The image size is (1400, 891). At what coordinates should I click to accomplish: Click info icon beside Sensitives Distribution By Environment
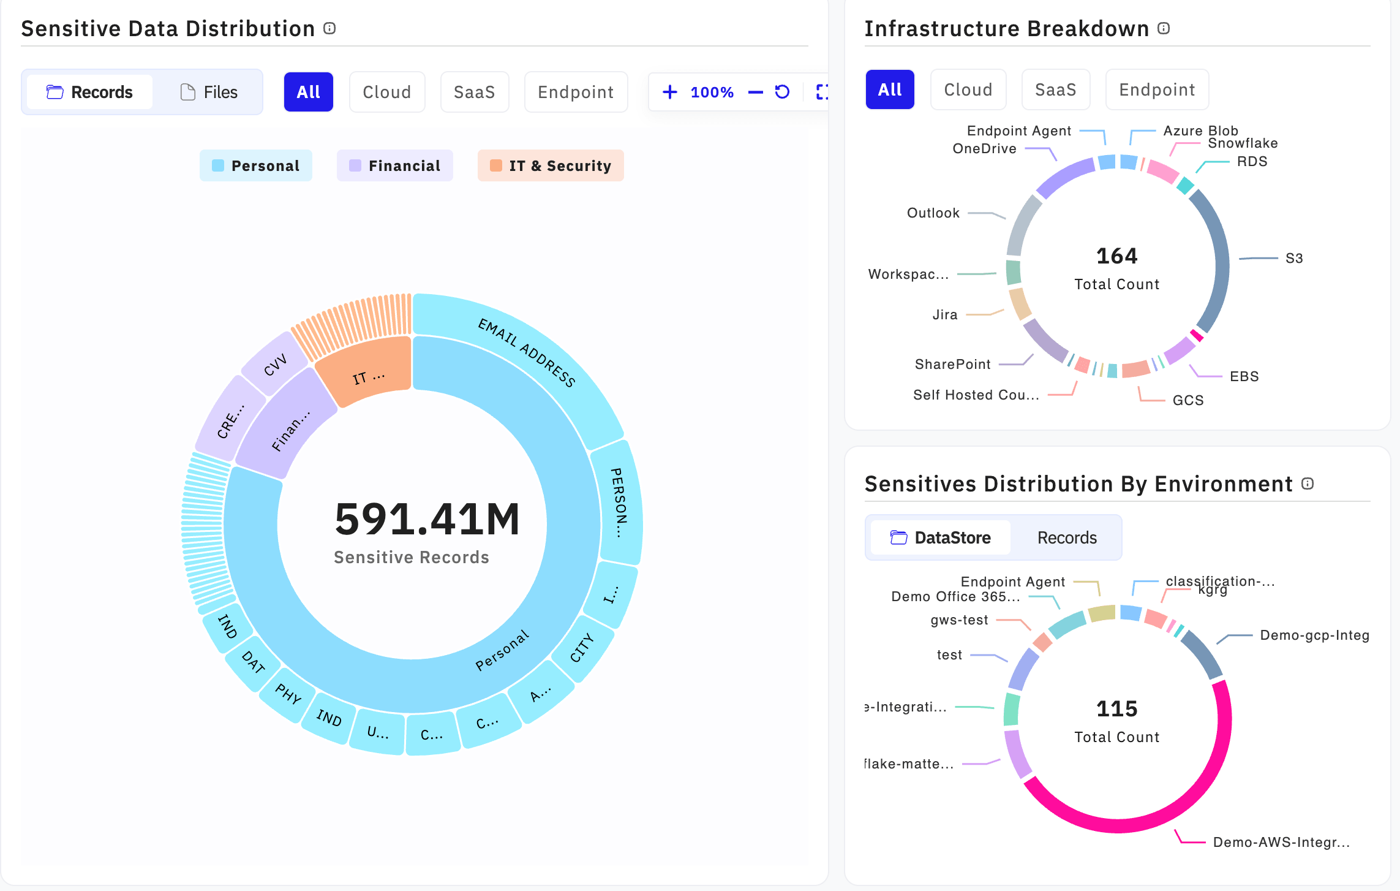coord(1308,483)
